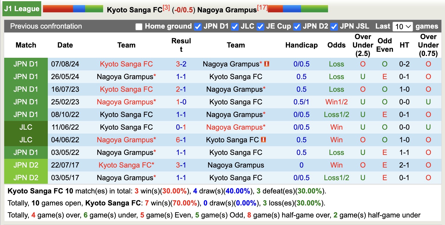The height and width of the screenshot is (225, 445).
Task: Disable the JPN JSL filter
Action: point(334,26)
